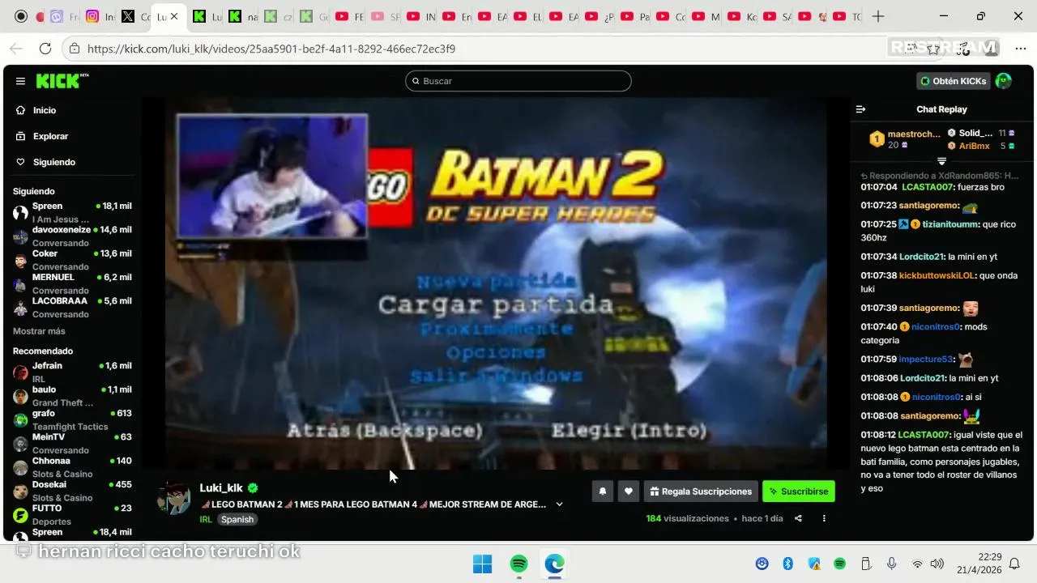Open Chhonaa Slots & Casino channel
1037x583 pixels.
point(71,466)
